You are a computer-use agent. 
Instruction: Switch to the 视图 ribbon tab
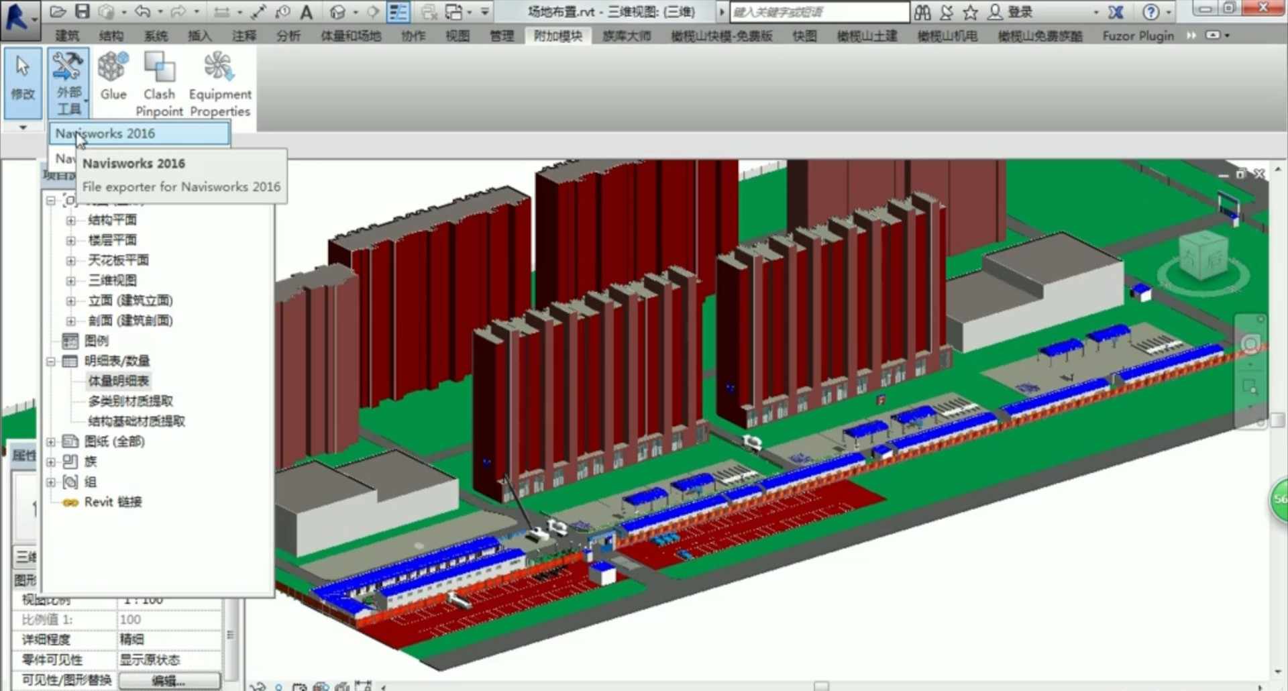click(457, 36)
